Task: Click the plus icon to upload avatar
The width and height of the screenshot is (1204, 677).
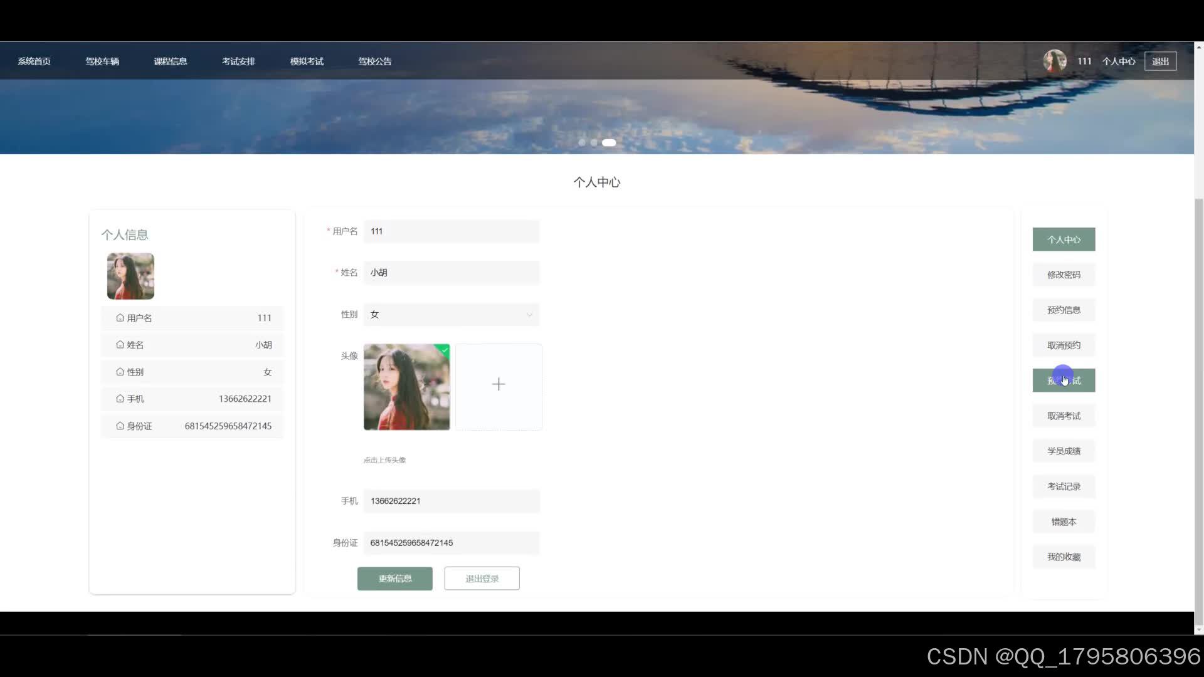Action: pos(499,384)
